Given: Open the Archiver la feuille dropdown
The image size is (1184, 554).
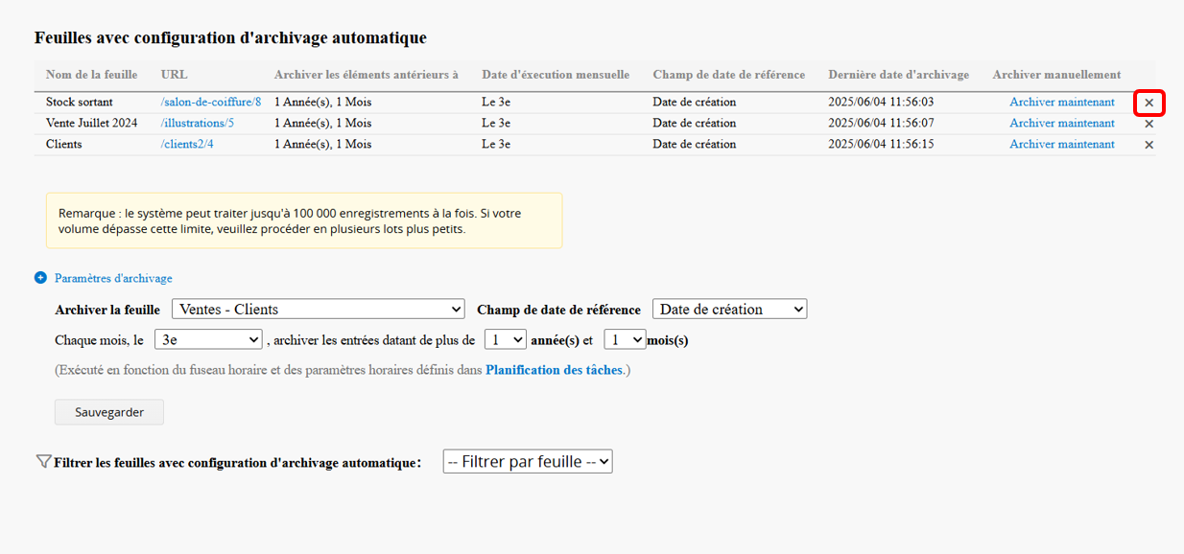Looking at the screenshot, I should click(319, 310).
